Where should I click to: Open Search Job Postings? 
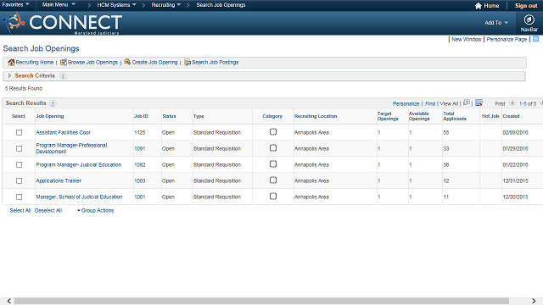click(211, 62)
